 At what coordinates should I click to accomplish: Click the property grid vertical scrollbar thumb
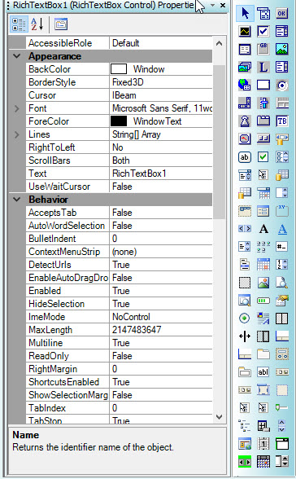(x=219, y=142)
